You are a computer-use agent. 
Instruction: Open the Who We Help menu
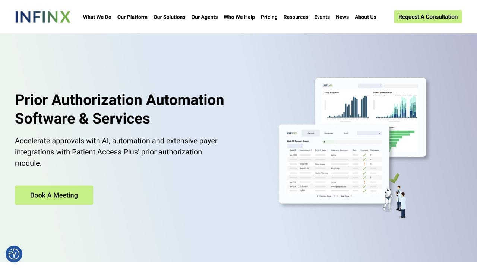239,17
